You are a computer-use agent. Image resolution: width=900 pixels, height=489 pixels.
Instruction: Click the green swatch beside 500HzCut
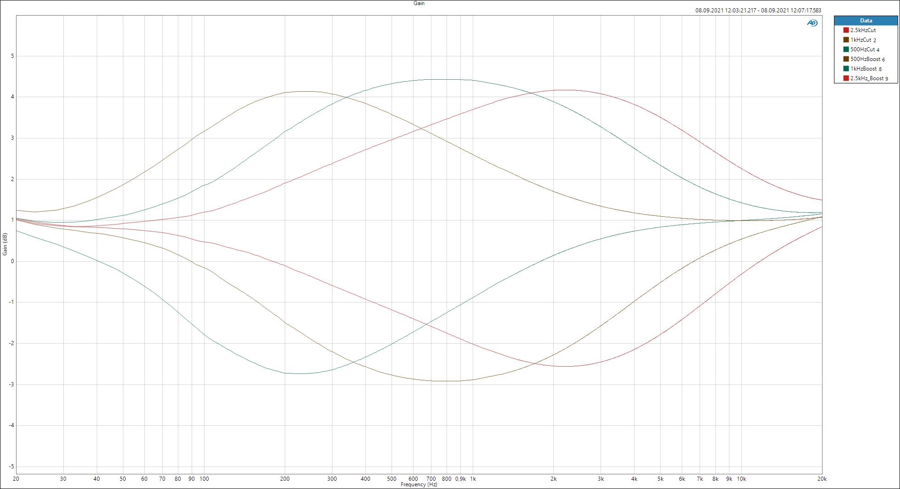846,49
